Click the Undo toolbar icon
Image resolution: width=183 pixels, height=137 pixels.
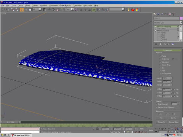(3, 10)
